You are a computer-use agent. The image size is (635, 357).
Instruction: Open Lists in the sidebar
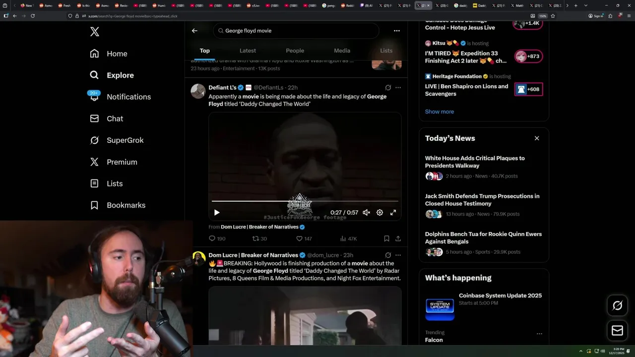(106, 183)
